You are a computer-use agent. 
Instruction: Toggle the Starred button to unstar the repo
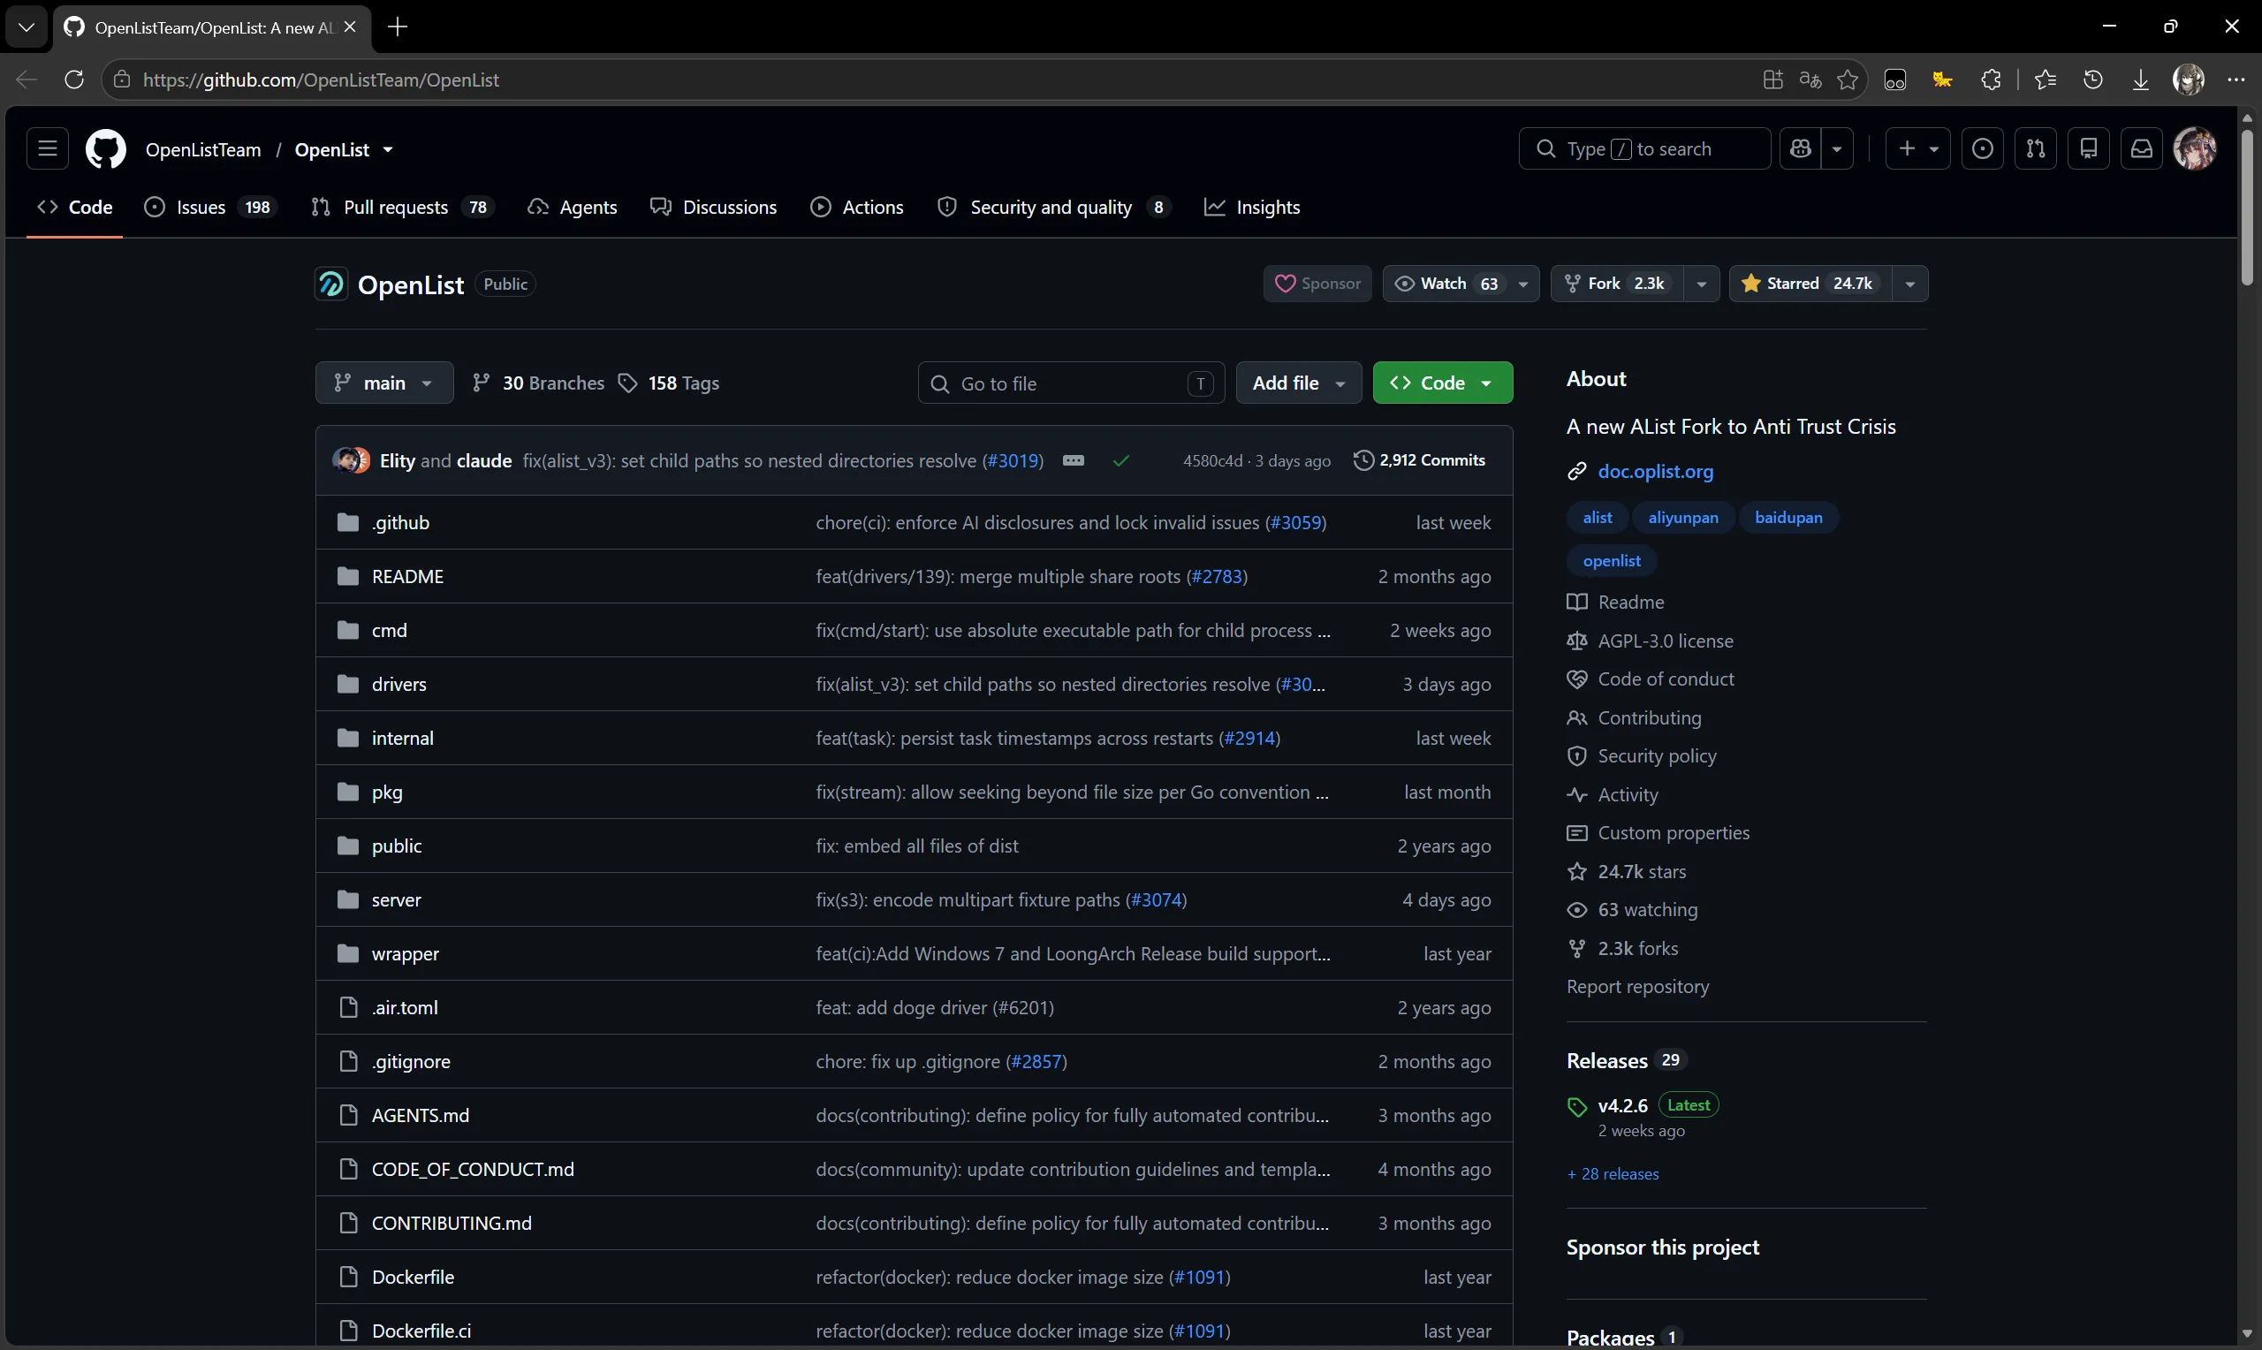point(1810,284)
